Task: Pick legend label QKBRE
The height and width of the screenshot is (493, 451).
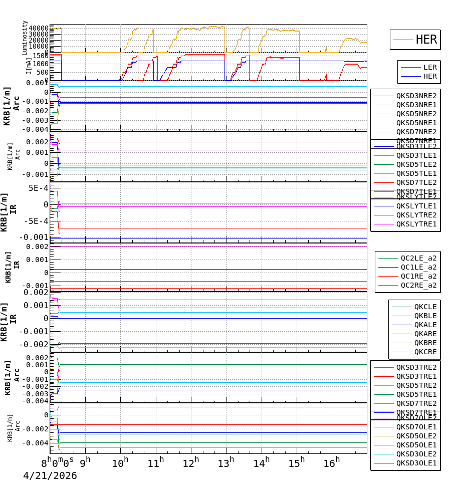Action: (425, 343)
